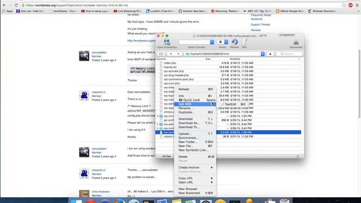Viewport: 361px width, 203px height.
Task: Select the license.txt file row
Action: pyautogui.click(x=228, y=67)
